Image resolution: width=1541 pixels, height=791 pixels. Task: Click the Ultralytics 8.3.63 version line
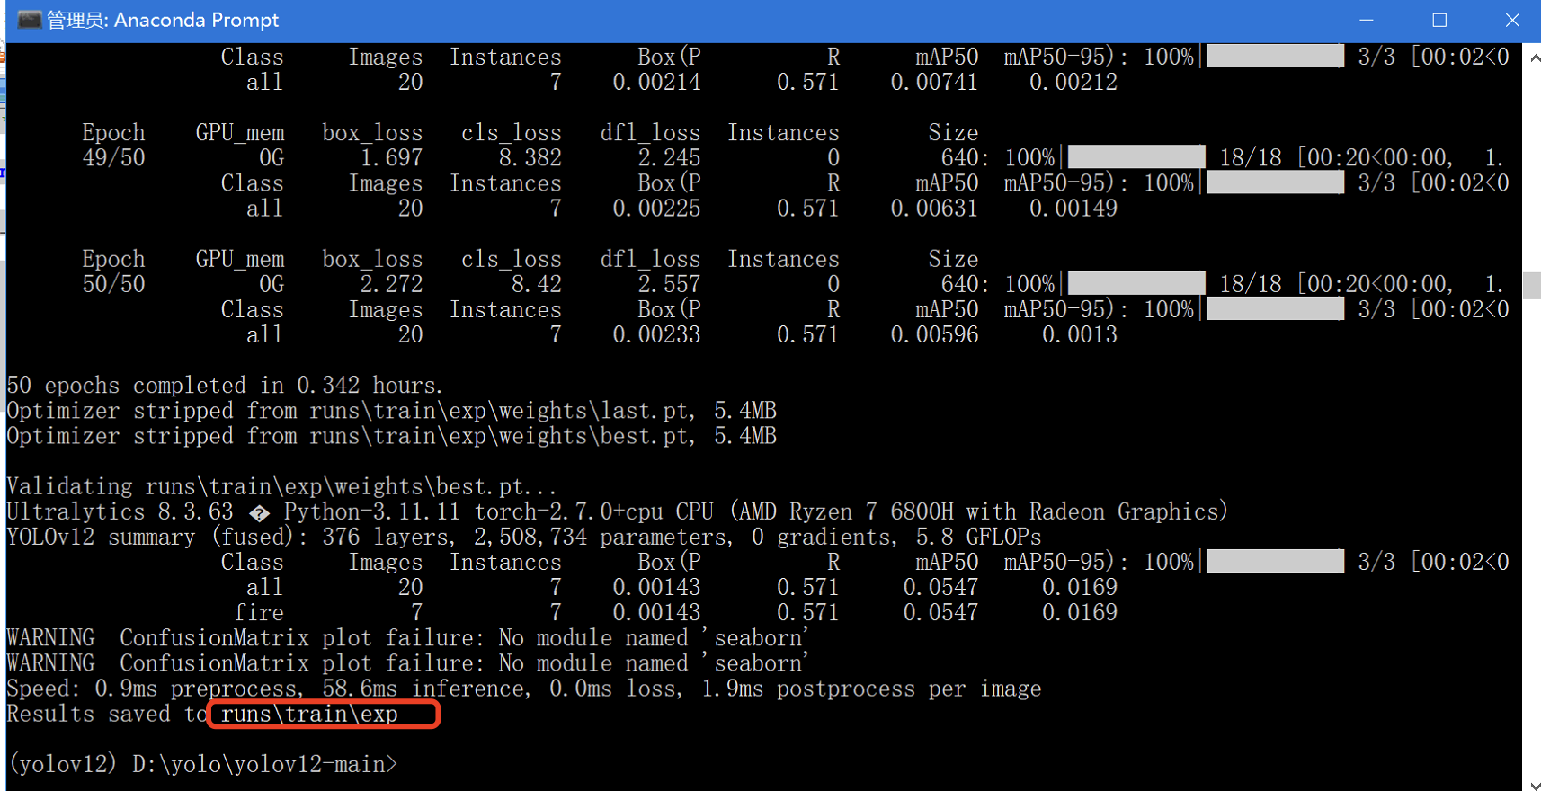tap(618, 511)
